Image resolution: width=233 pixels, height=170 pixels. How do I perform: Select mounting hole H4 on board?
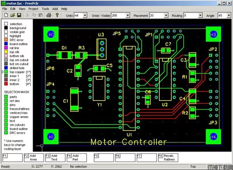point(213,137)
